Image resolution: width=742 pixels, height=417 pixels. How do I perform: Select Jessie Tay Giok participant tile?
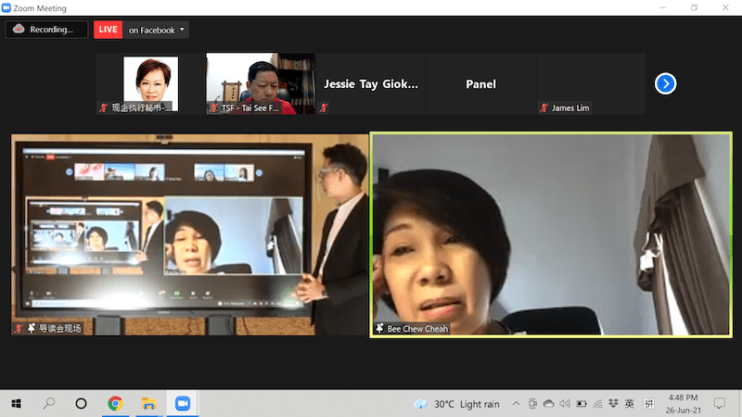370,84
